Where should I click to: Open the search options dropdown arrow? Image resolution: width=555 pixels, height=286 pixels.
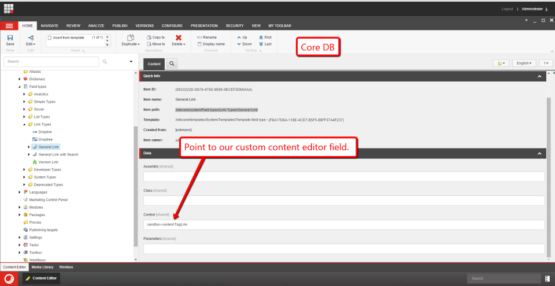click(131, 62)
